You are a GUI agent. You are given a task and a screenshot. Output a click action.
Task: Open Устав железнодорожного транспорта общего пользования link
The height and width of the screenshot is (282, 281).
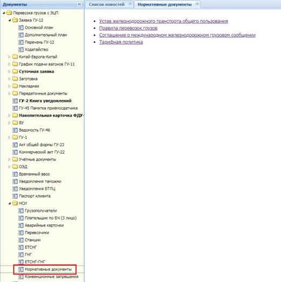[x=163, y=21]
